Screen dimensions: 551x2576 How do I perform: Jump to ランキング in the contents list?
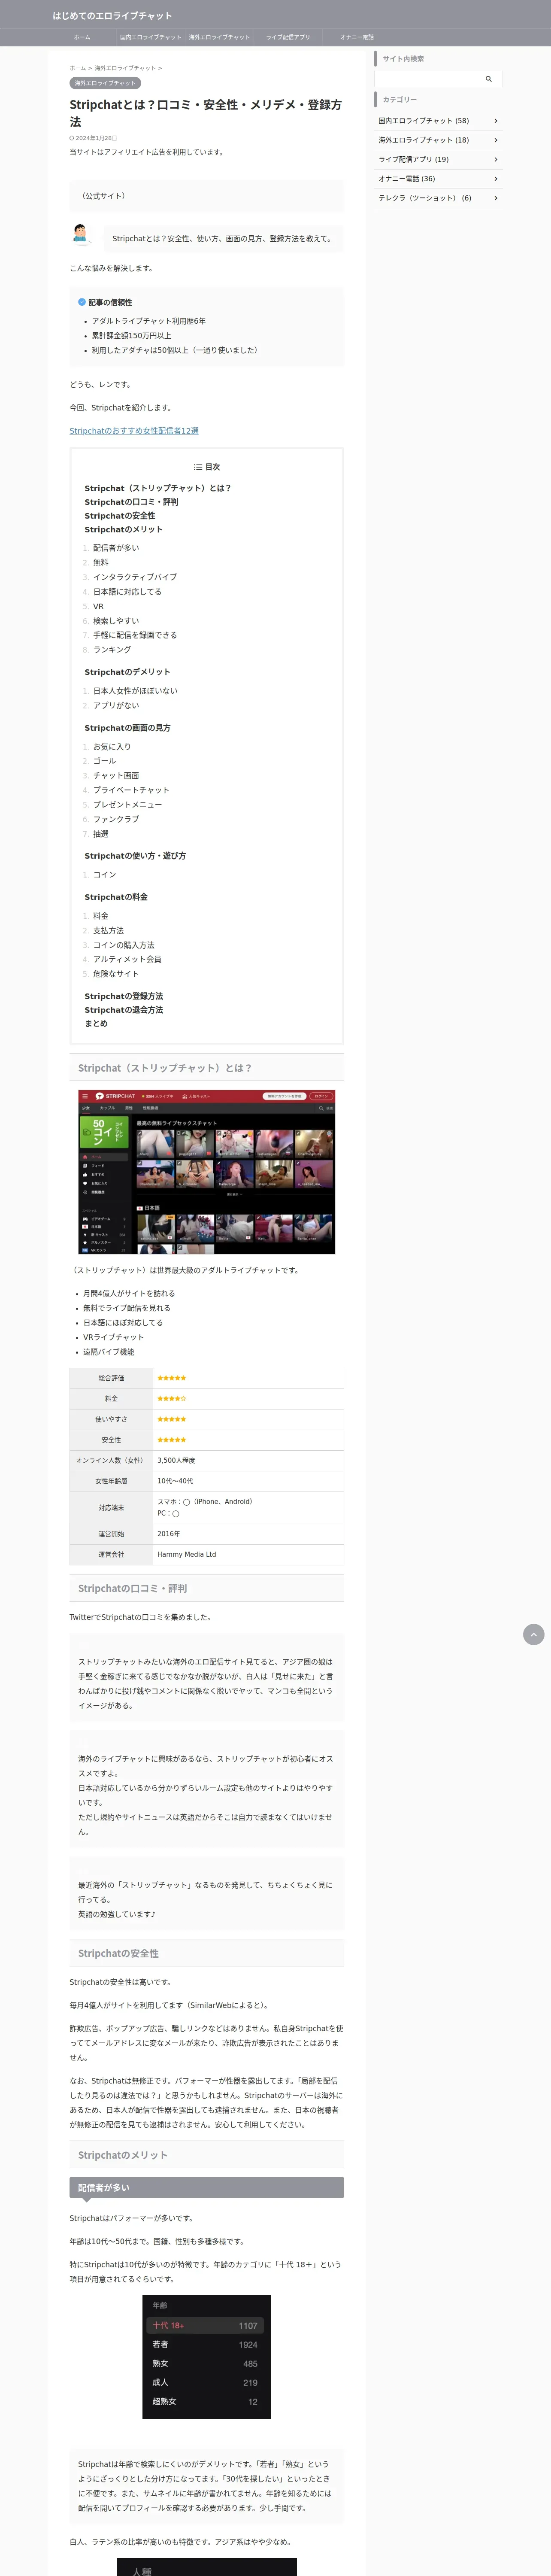112,650
